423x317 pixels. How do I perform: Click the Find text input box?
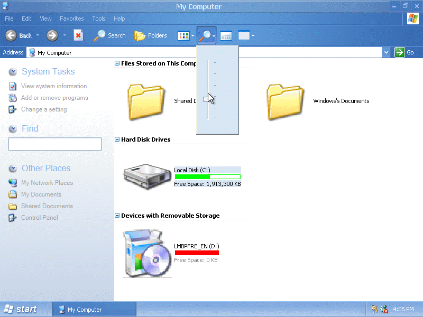pos(55,144)
